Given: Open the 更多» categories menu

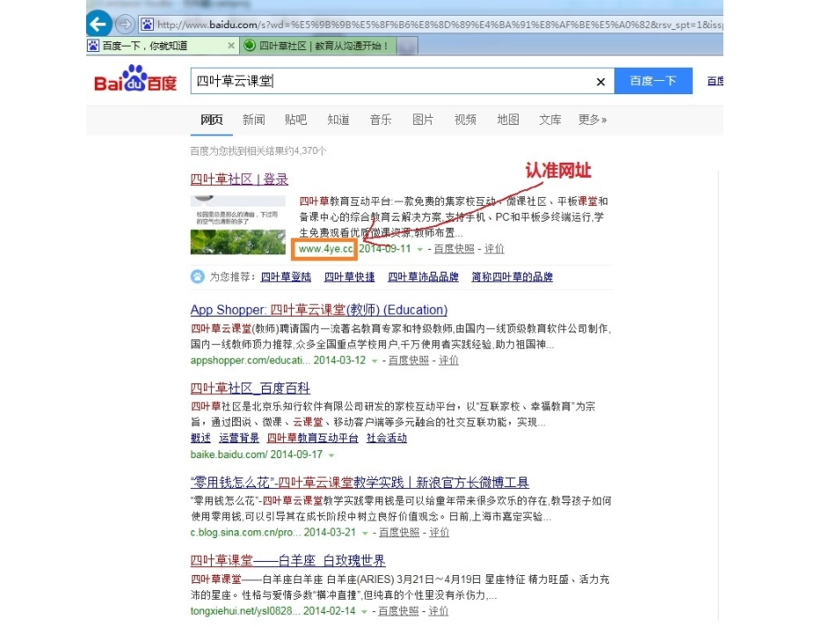Looking at the screenshot, I should (x=592, y=120).
